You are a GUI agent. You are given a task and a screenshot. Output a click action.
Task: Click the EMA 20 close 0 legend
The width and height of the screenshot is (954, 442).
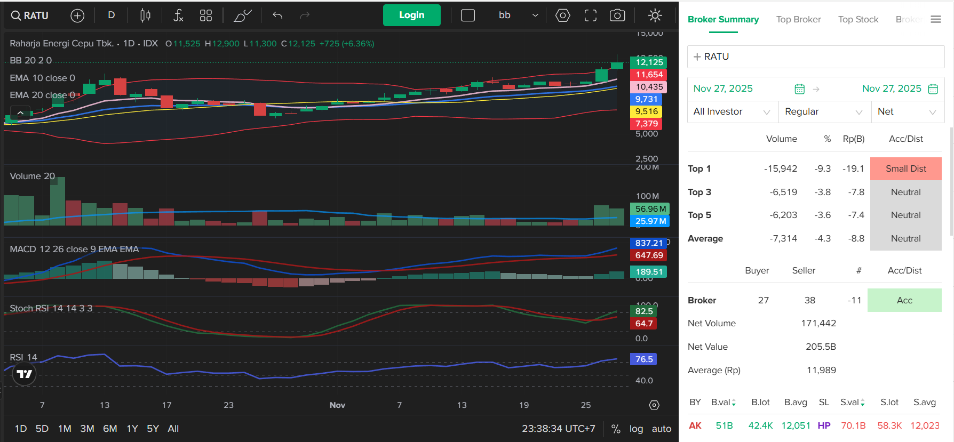pos(43,95)
